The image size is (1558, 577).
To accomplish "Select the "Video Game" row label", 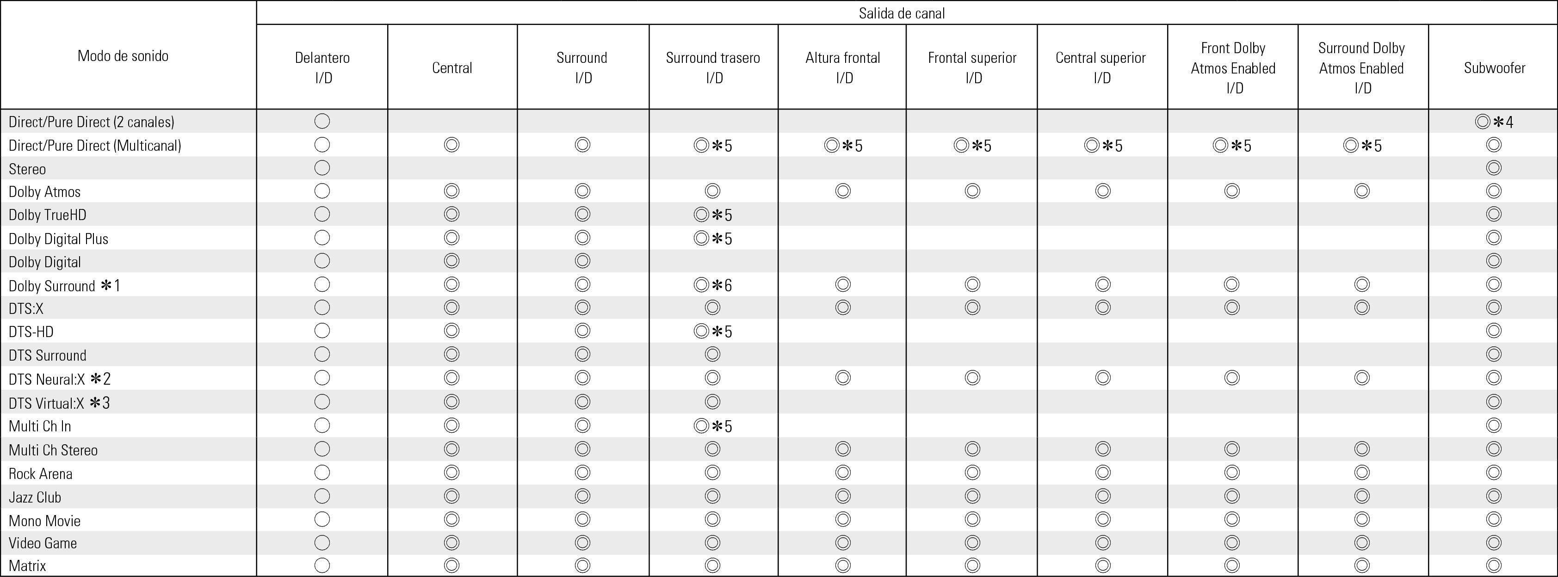I will click(43, 543).
